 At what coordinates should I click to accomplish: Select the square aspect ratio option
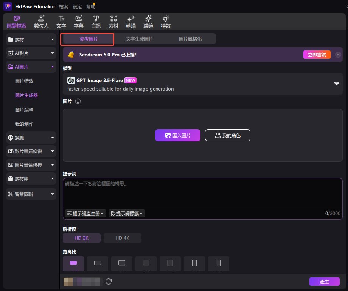point(146,263)
